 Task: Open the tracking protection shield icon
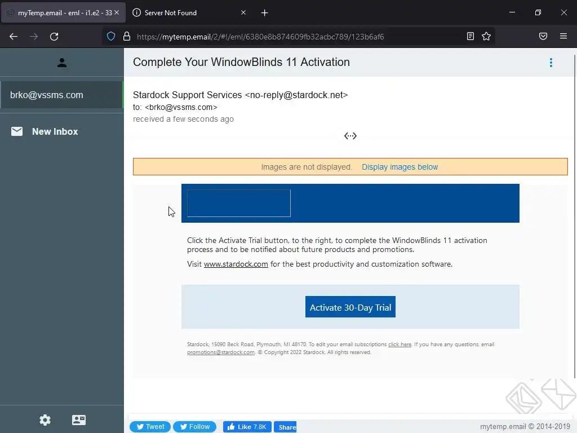111,36
